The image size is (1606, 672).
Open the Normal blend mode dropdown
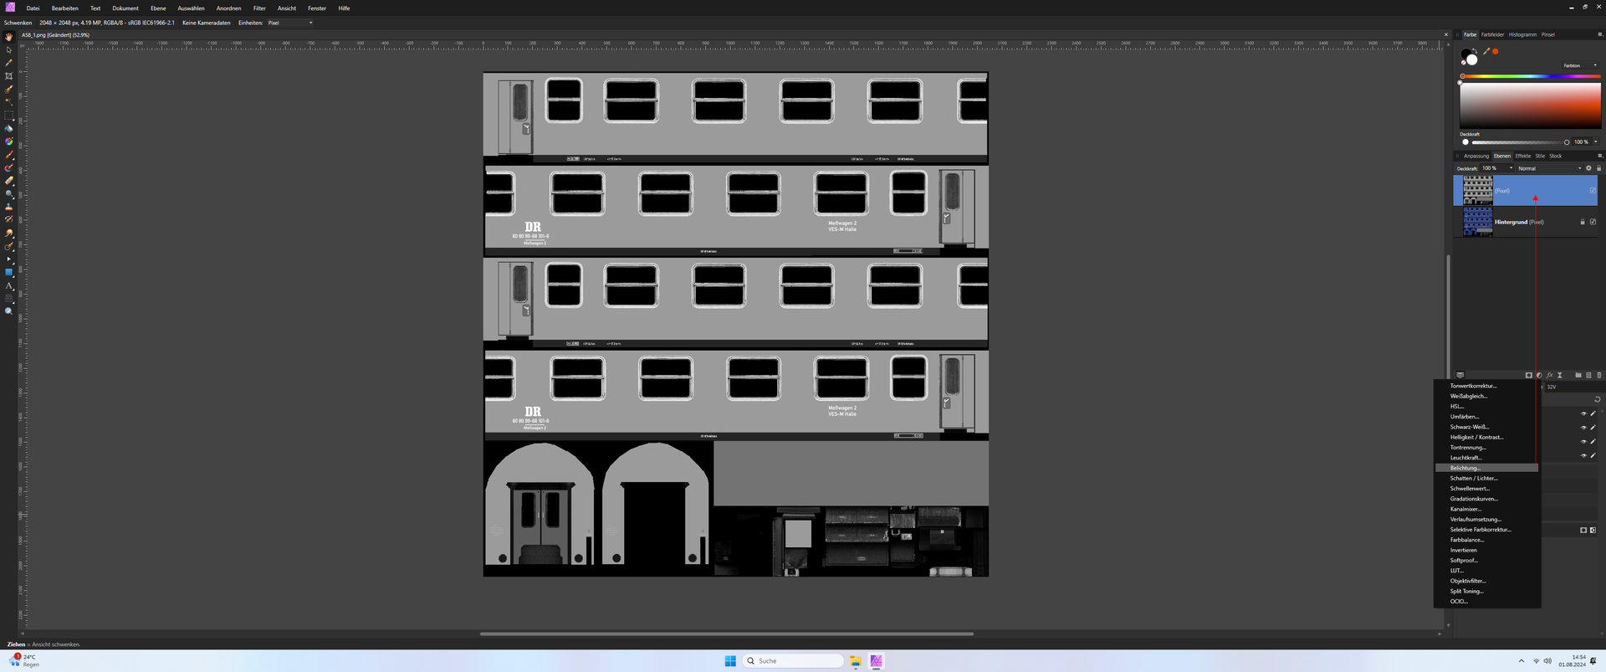point(1549,168)
